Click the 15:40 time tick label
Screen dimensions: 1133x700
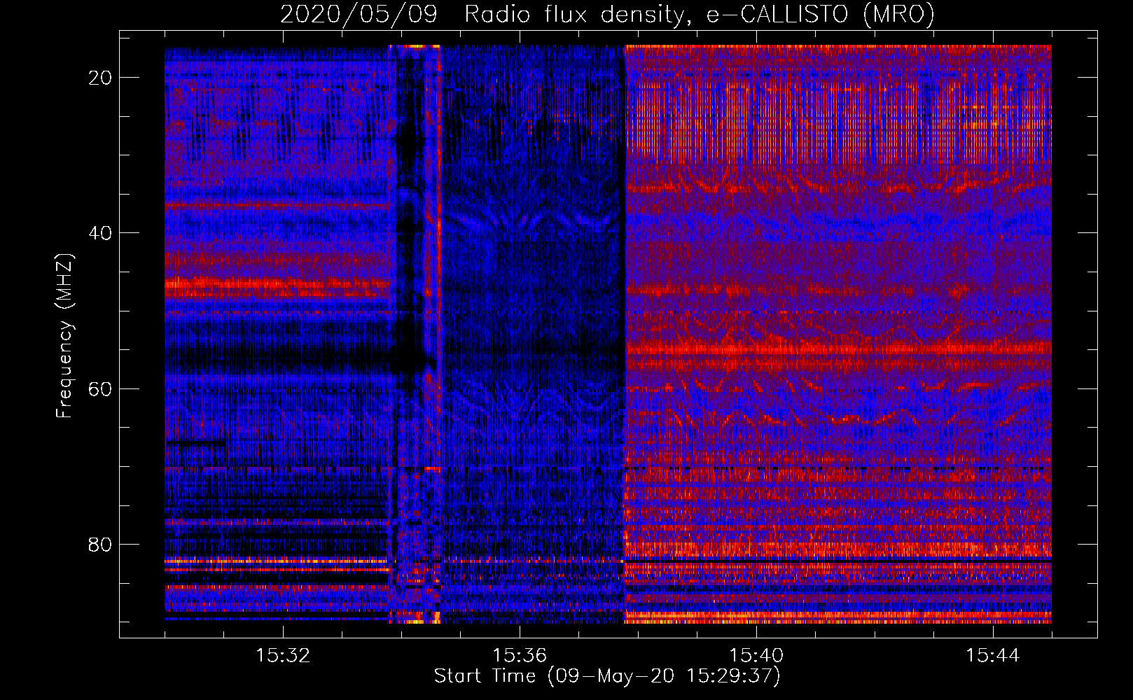756,656
